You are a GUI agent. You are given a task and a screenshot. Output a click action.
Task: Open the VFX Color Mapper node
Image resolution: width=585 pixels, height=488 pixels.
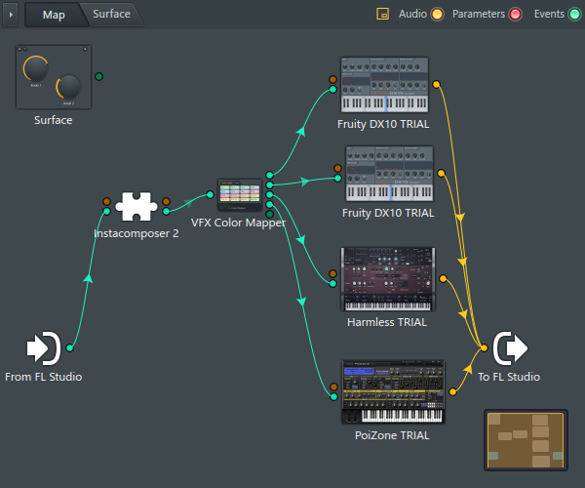click(x=240, y=195)
